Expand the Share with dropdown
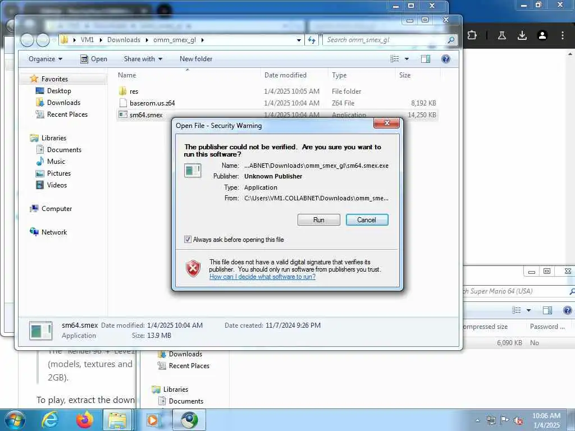Image resolution: width=575 pixels, height=431 pixels. click(x=143, y=59)
